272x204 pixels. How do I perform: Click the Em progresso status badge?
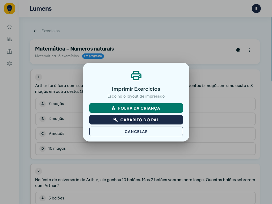(93, 56)
